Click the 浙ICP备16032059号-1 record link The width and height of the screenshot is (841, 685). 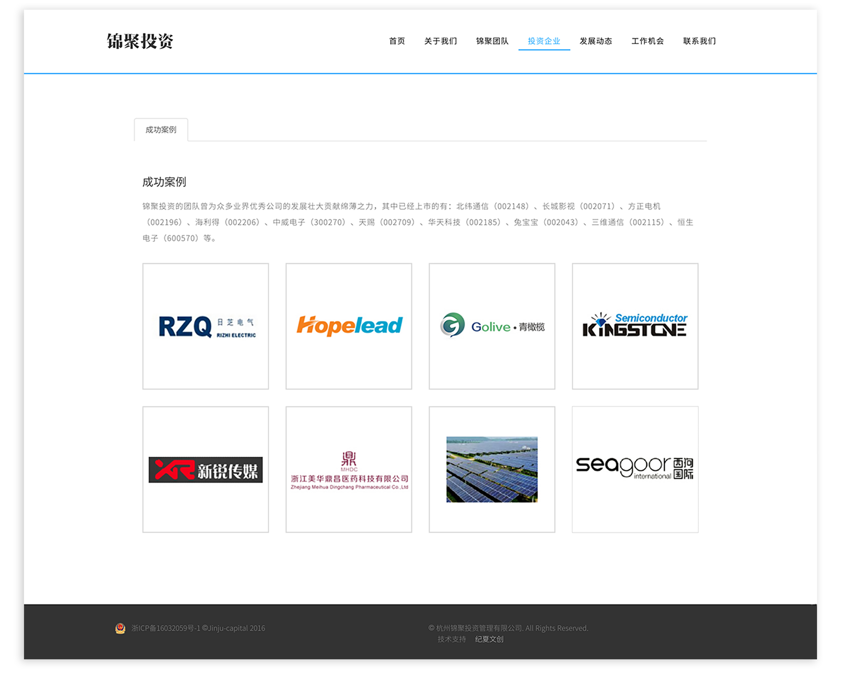click(x=166, y=628)
